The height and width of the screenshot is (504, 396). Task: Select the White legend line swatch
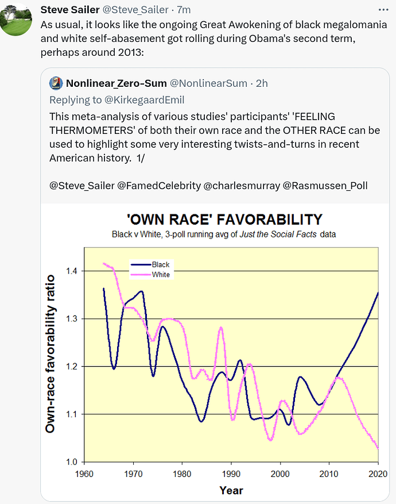[141, 275]
